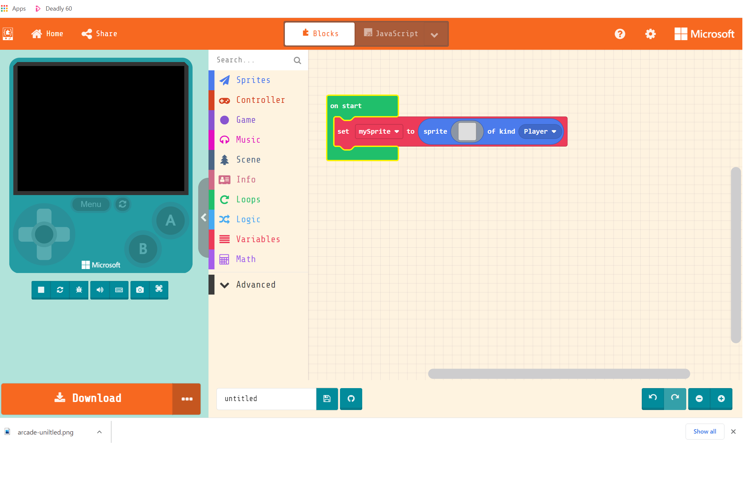Share the current project
Screen dimensions: 749x479
pyautogui.click(x=99, y=34)
